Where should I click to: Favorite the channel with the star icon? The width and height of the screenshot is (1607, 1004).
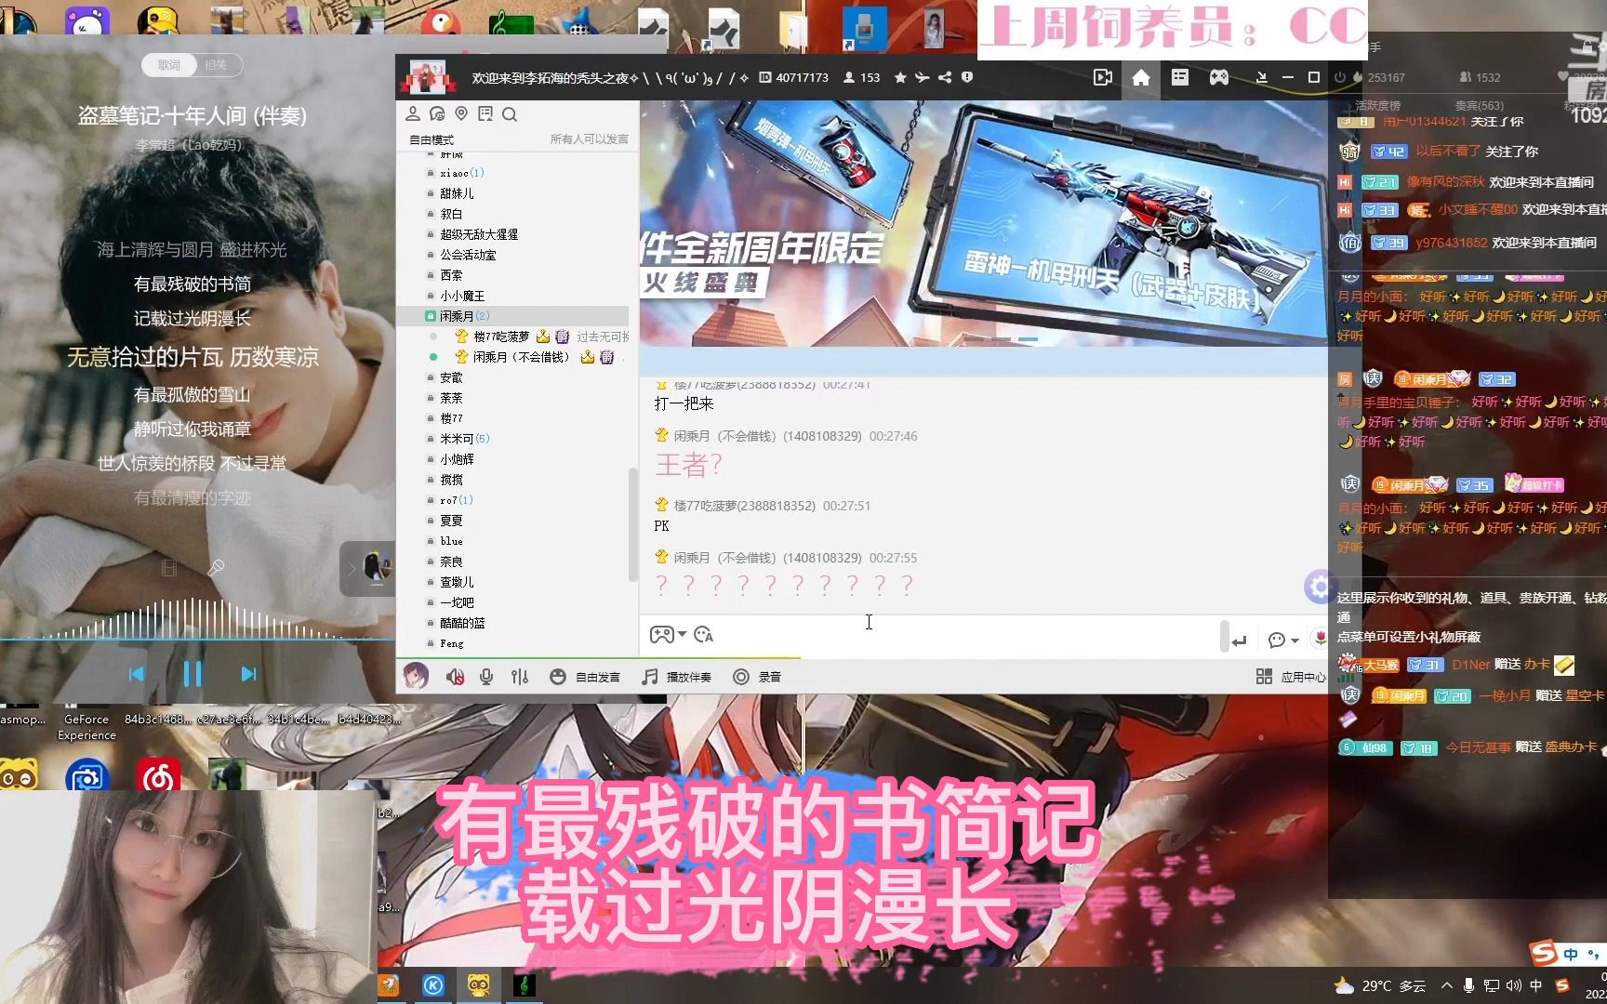(900, 77)
